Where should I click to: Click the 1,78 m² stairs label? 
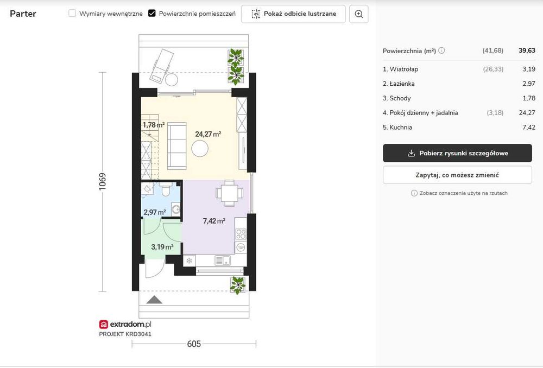tap(154, 125)
